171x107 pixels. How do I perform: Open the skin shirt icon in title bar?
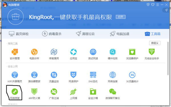pos(153,5)
